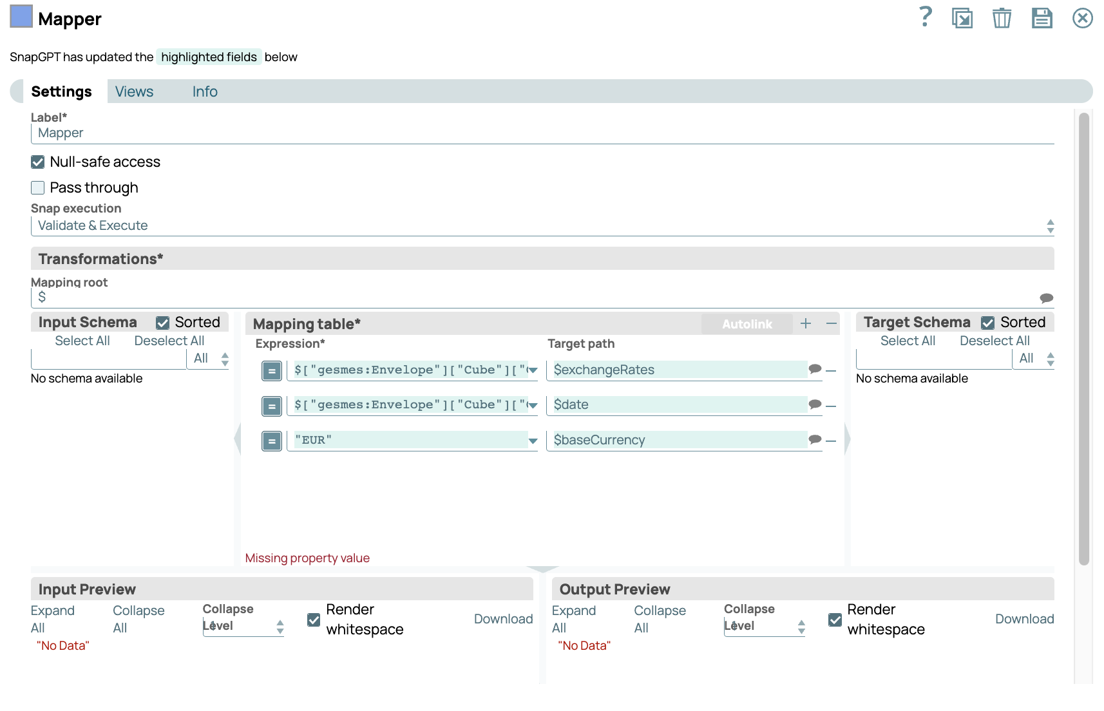1104x711 pixels.
Task: Uncheck Null-safe access checkbox
Action: [x=38, y=162]
